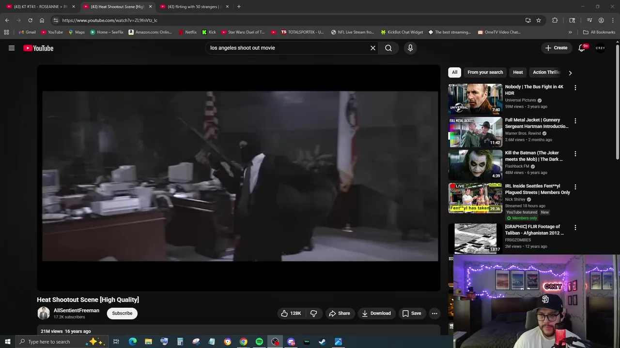620x348 pixels.
Task: Open Kill the Batman Joker thumbnail
Action: (475, 165)
